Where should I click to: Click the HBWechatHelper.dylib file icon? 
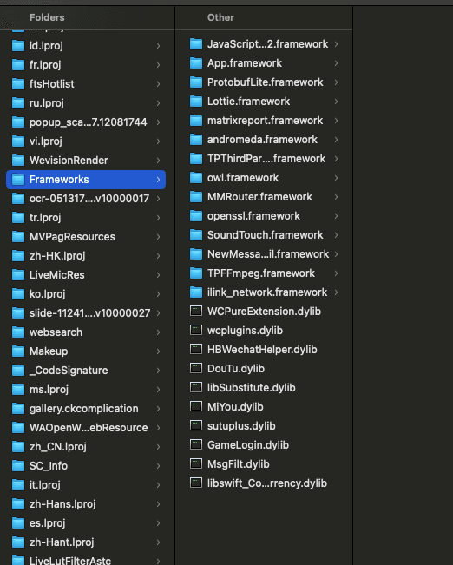pyautogui.click(x=196, y=349)
